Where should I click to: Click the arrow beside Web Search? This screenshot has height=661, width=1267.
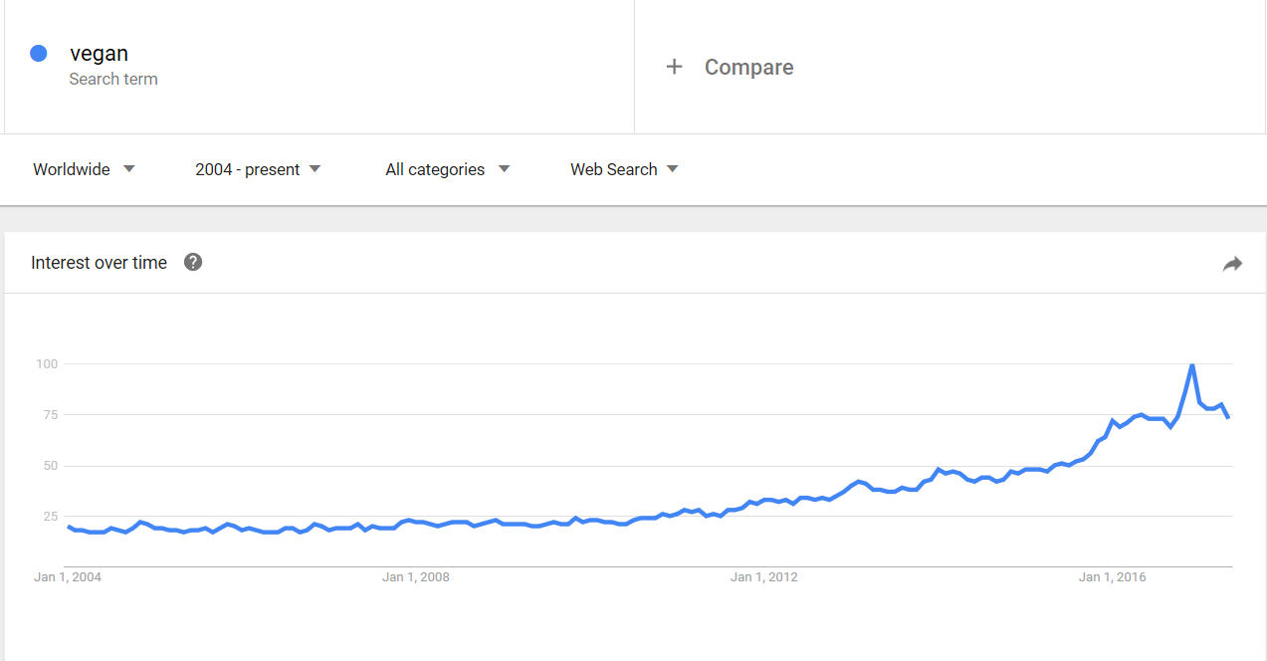click(x=673, y=169)
